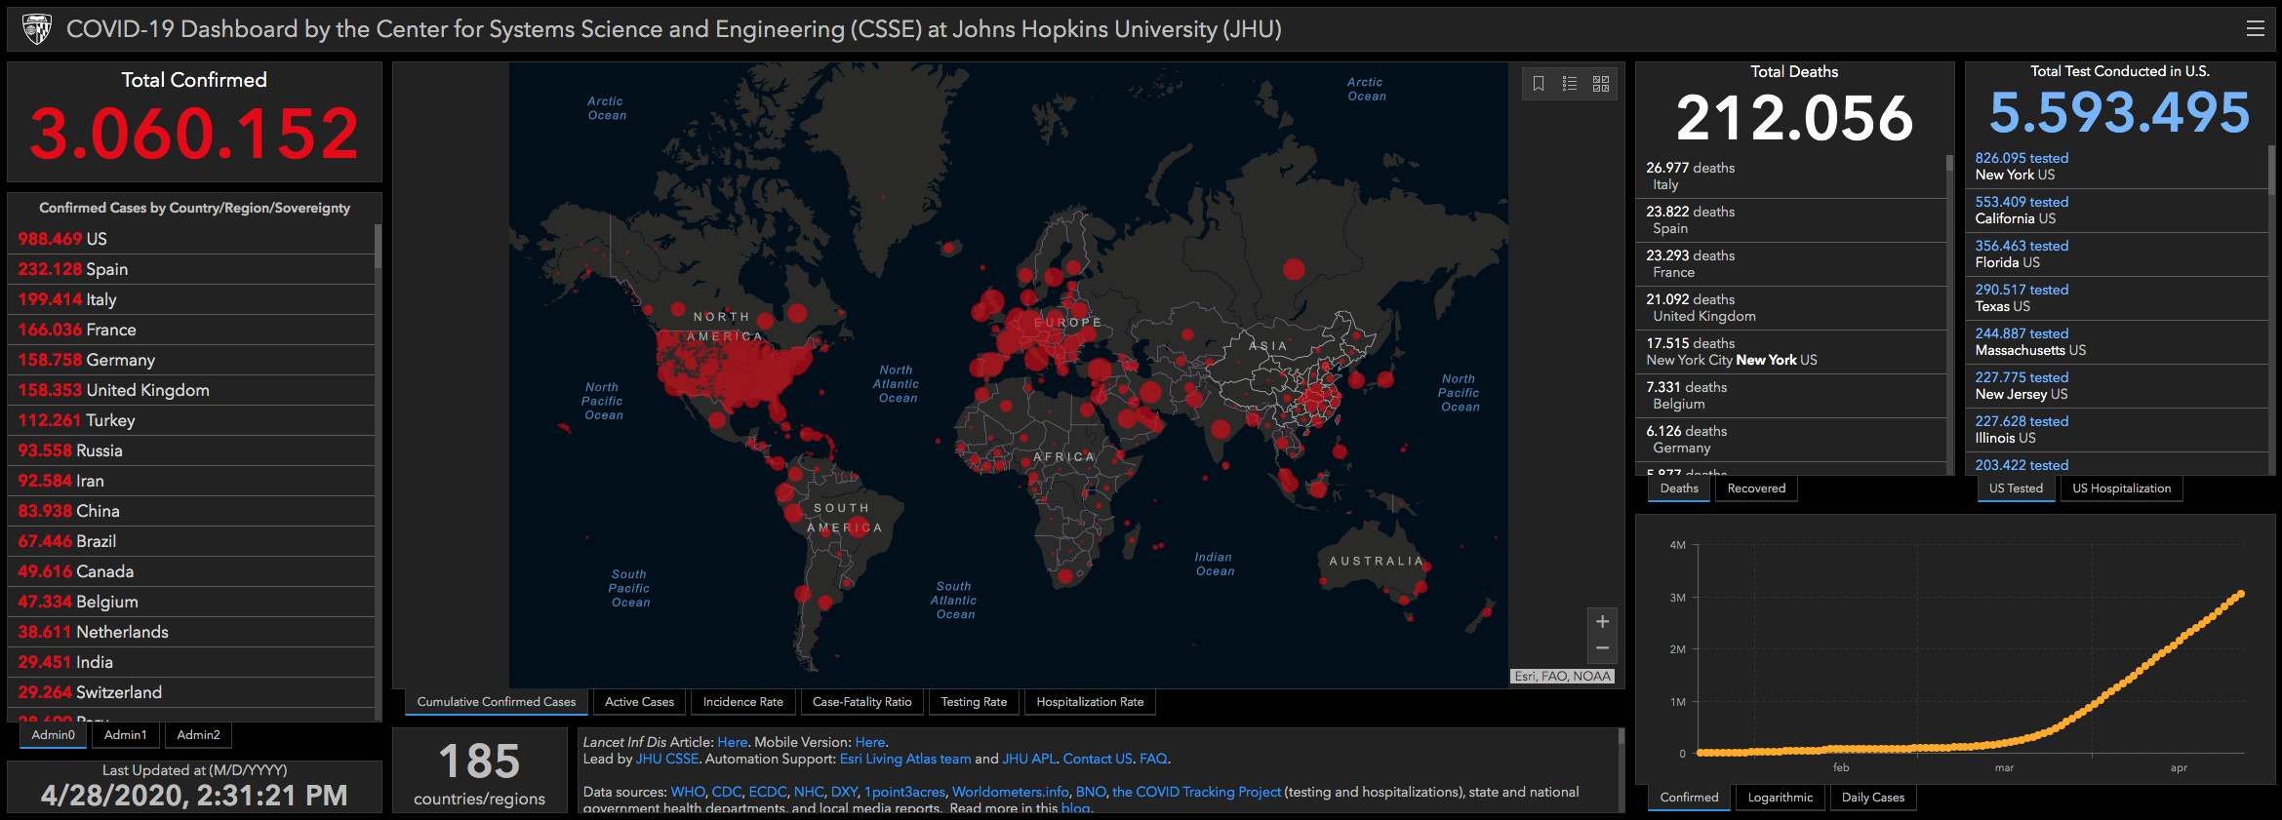Follow the JHU CSSE link
2282x820 pixels.
667,759
